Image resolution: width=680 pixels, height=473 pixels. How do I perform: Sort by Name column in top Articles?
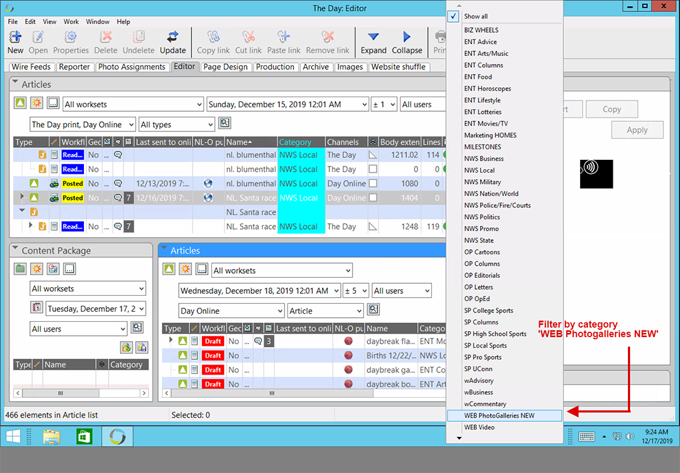click(x=251, y=142)
